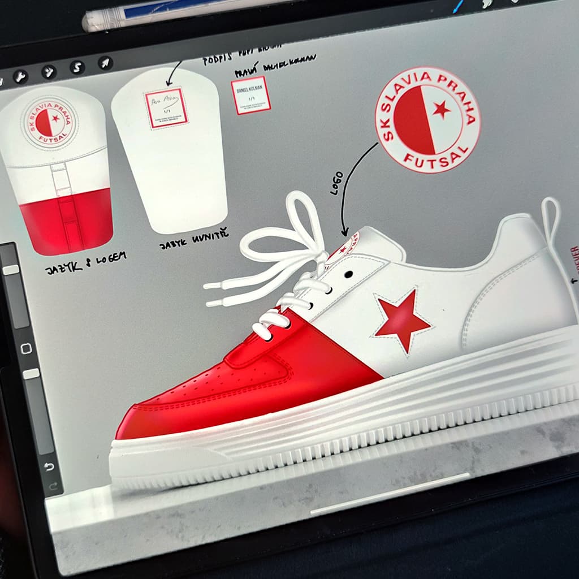Tap the red star on the shoe side
The width and height of the screenshot is (579, 579).
point(402,319)
